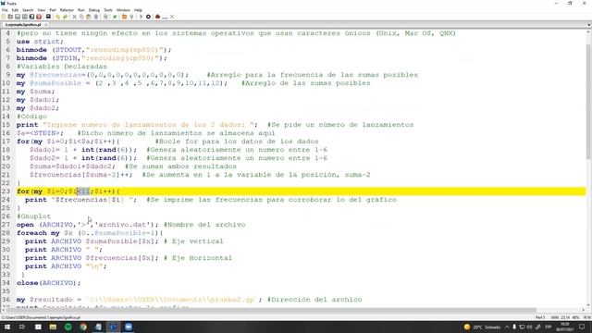Click the Cut scissors icon
This screenshot has height=333, width=592.
pos(74,17)
